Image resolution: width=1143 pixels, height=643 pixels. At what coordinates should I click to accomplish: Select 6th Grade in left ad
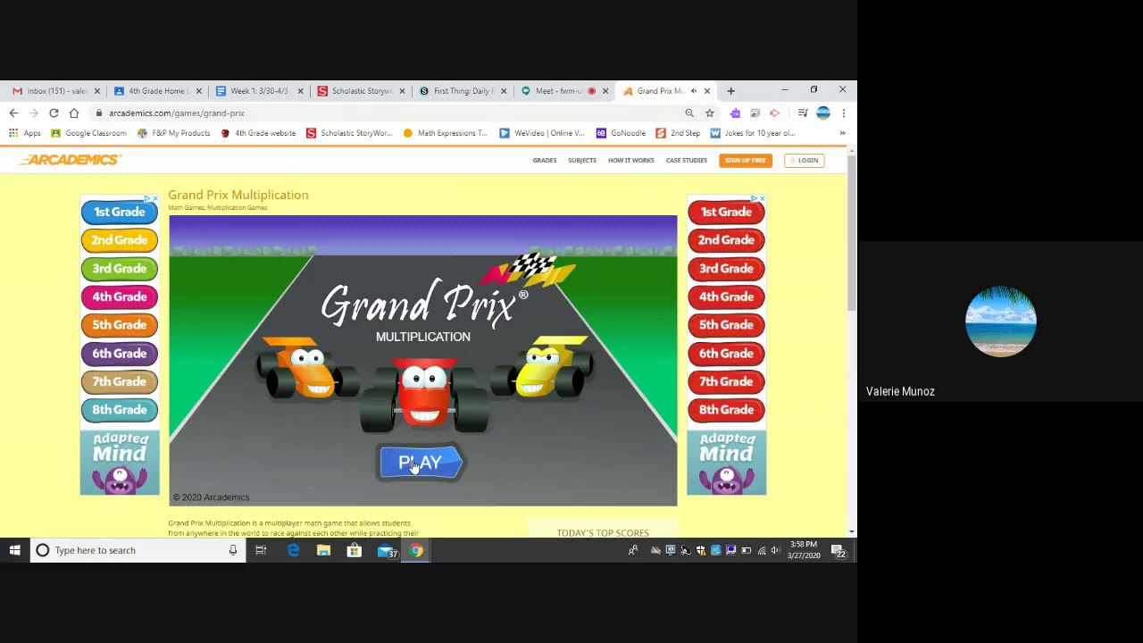(x=119, y=354)
